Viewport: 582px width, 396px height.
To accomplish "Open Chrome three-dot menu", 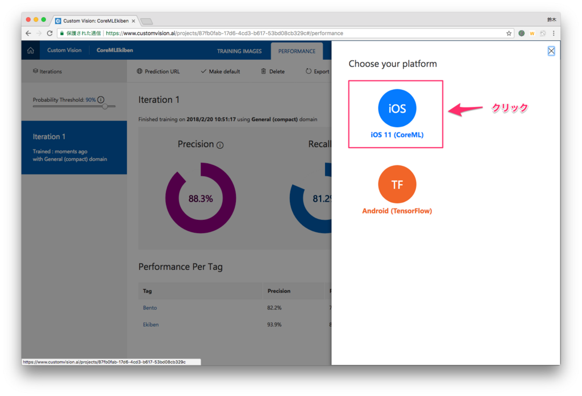I will [x=554, y=34].
